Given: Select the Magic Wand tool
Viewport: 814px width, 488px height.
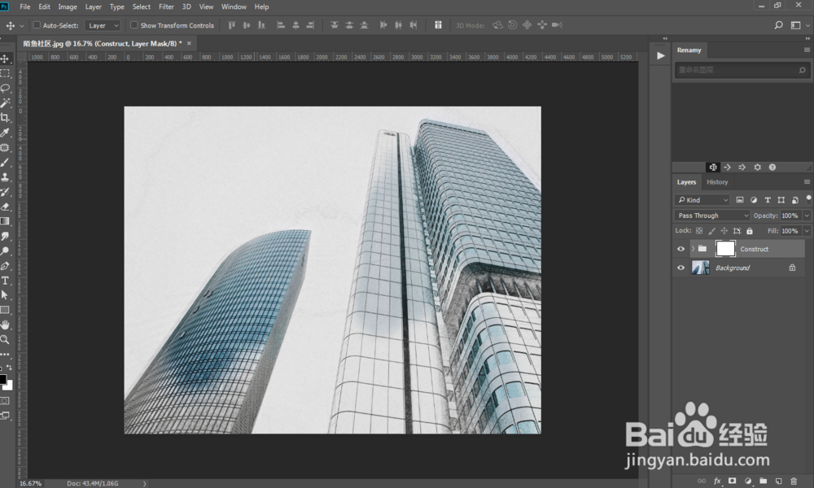Looking at the screenshot, I should 5,103.
